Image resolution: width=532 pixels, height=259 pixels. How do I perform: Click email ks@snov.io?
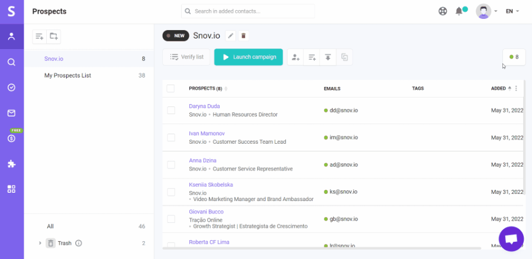coord(343,192)
